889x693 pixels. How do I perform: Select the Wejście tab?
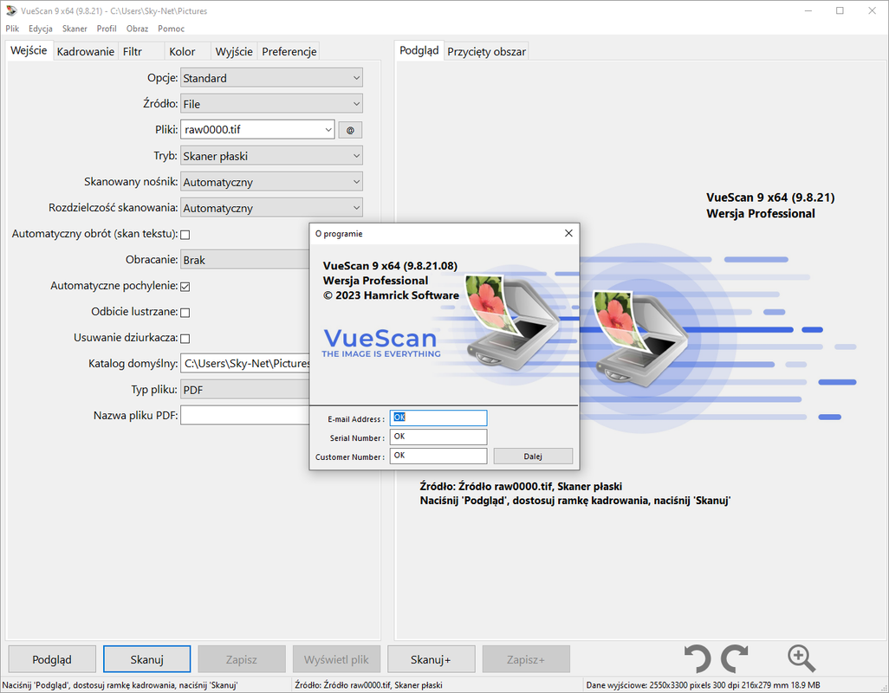coord(29,50)
